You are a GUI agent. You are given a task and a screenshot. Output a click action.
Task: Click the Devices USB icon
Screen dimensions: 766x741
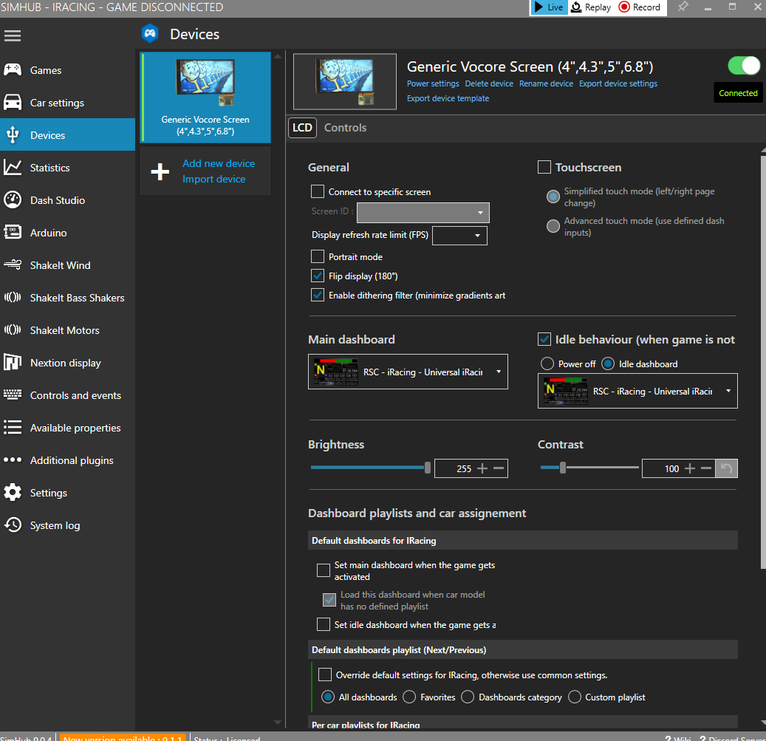(13, 134)
